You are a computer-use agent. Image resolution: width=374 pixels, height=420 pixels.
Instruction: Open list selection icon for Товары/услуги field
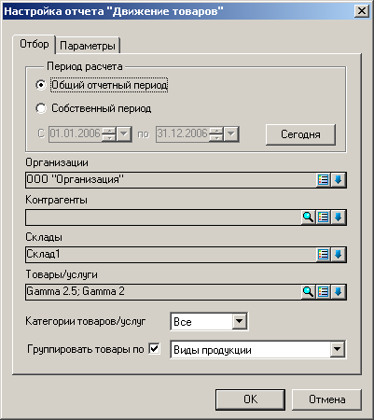click(x=324, y=292)
